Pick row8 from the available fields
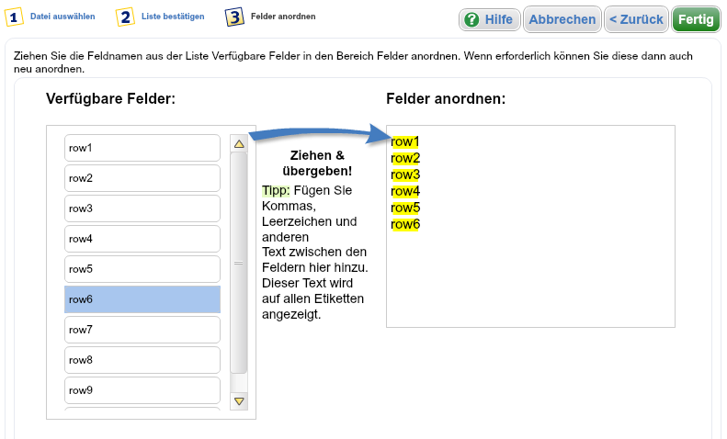 pyautogui.click(x=142, y=360)
